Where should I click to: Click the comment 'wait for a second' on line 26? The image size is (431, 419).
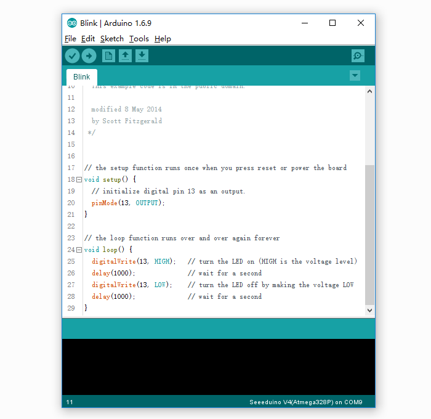(230, 273)
